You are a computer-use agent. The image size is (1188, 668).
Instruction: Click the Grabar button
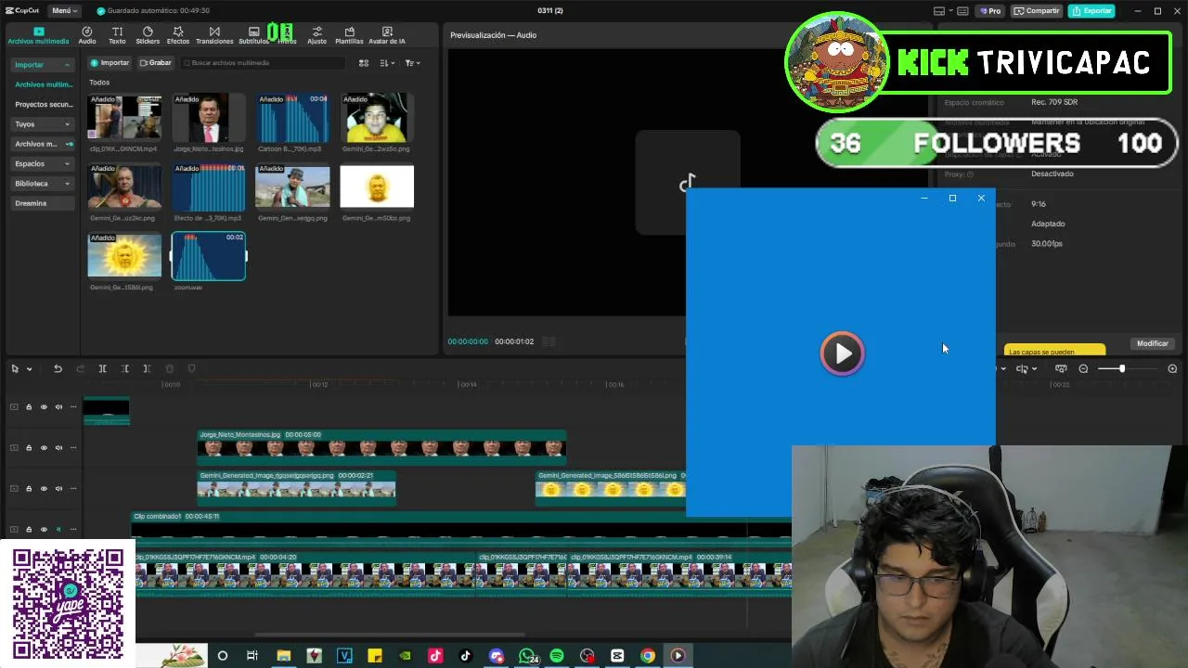click(x=156, y=63)
